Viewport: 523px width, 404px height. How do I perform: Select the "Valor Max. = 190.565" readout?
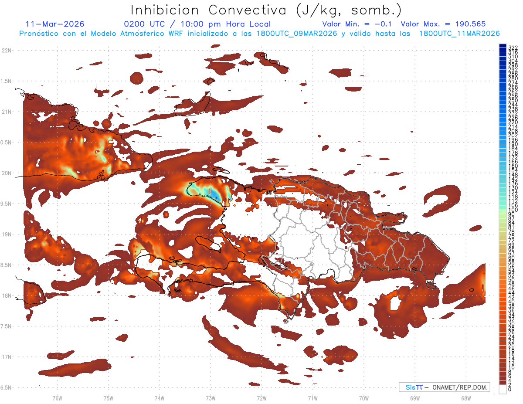pos(443,24)
